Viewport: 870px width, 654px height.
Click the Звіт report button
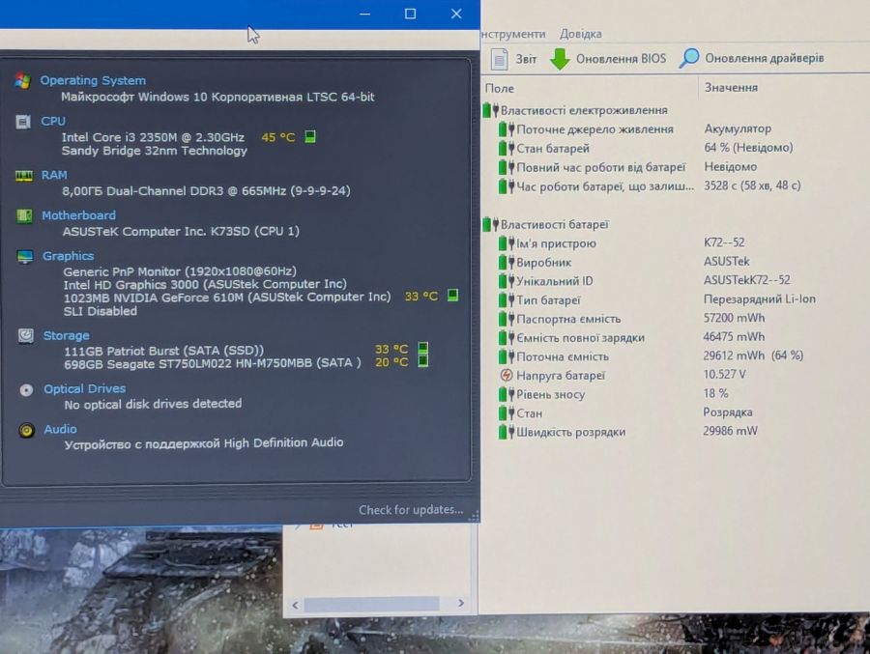pyautogui.click(x=514, y=59)
